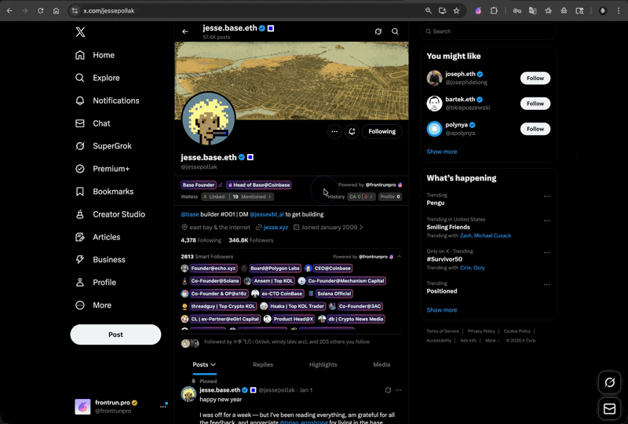
Task: Click the back arrow on profile header
Action: click(x=185, y=31)
